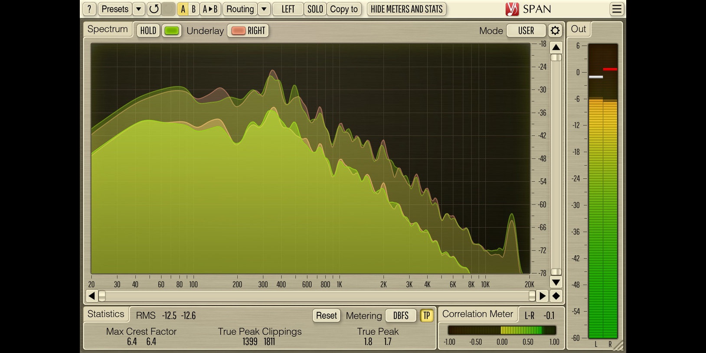Open the hamburger menu at top right
Image resolution: width=706 pixels, height=353 pixels.
tap(616, 9)
